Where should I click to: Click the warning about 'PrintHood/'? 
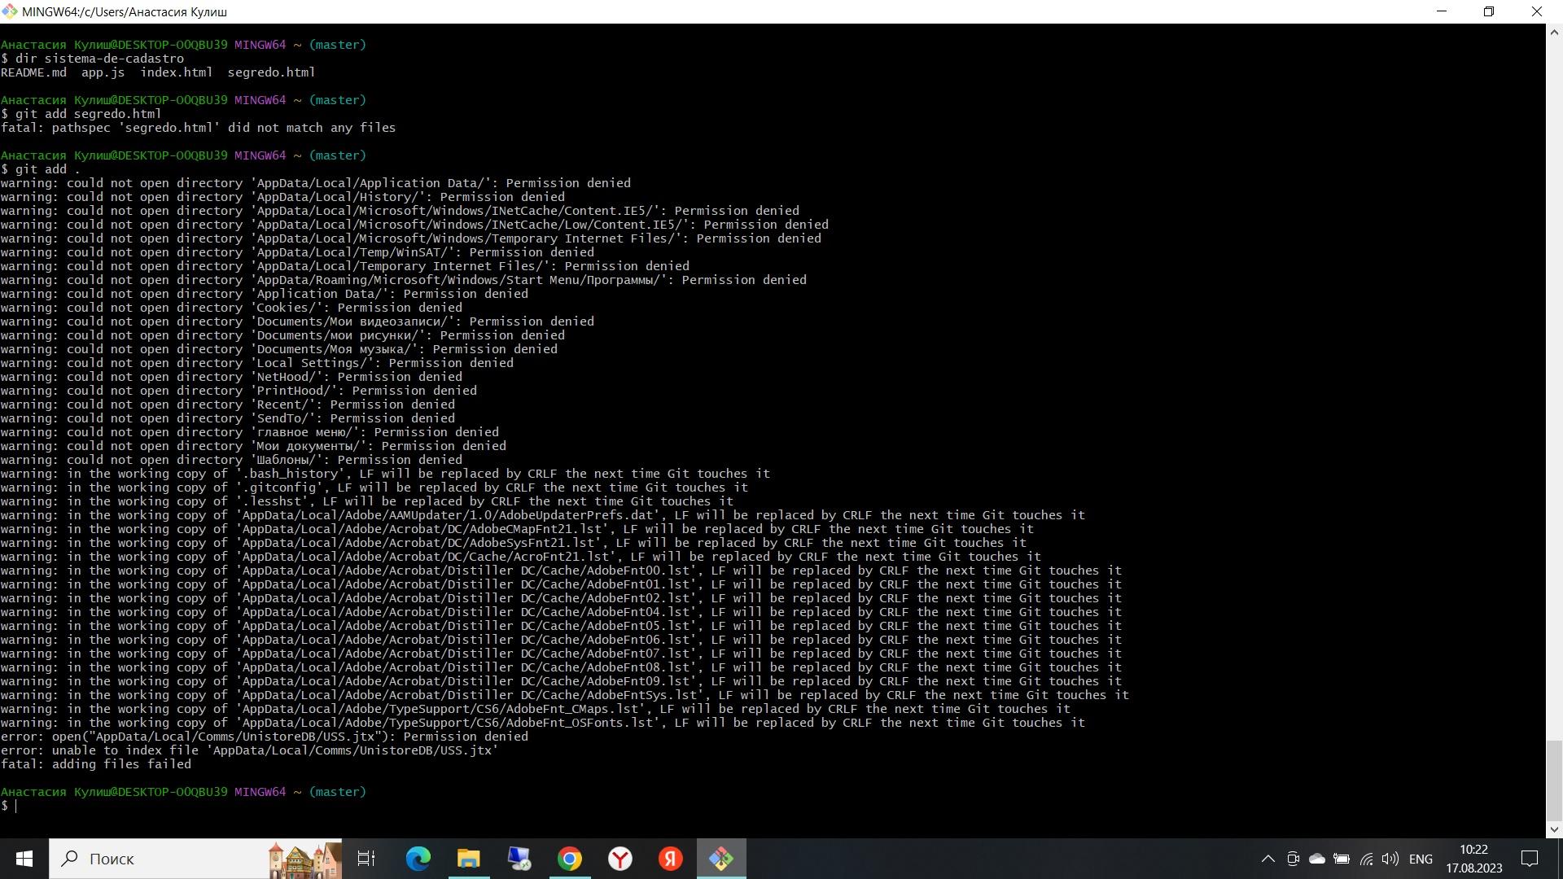click(x=239, y=391)
